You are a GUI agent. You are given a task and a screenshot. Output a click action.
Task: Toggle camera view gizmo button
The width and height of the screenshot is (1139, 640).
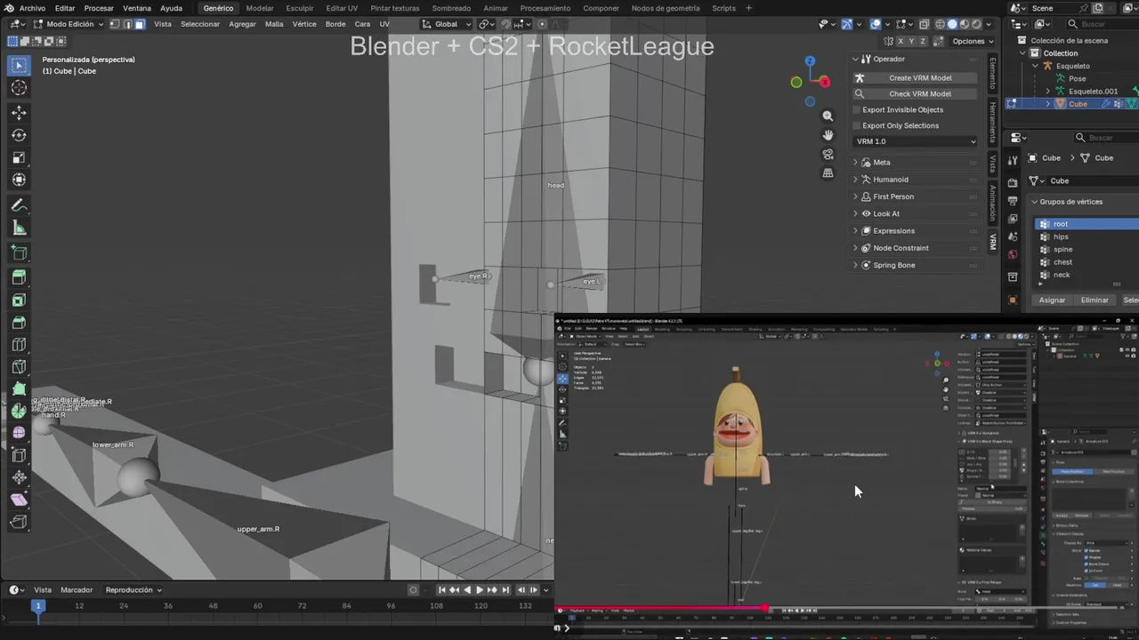click(828, 154)
